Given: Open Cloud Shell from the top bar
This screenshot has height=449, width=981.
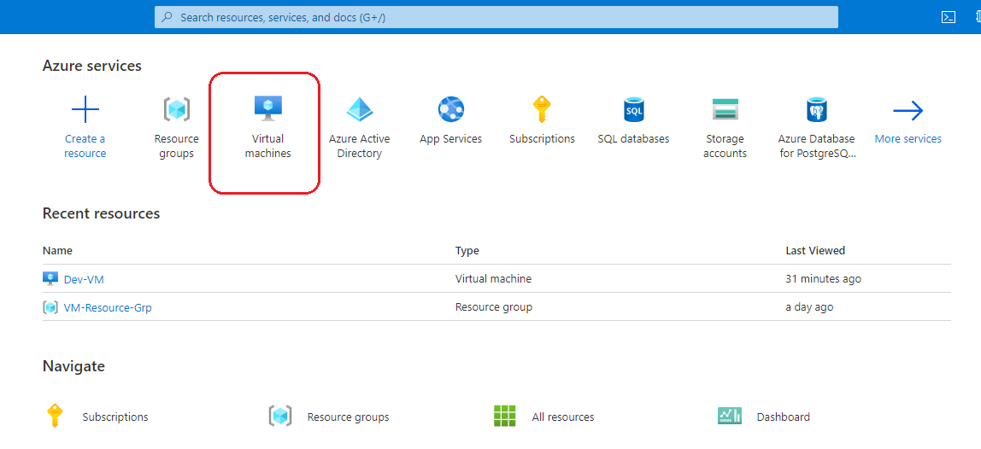Looking at the screenshot, I should (x=949, y=17).
